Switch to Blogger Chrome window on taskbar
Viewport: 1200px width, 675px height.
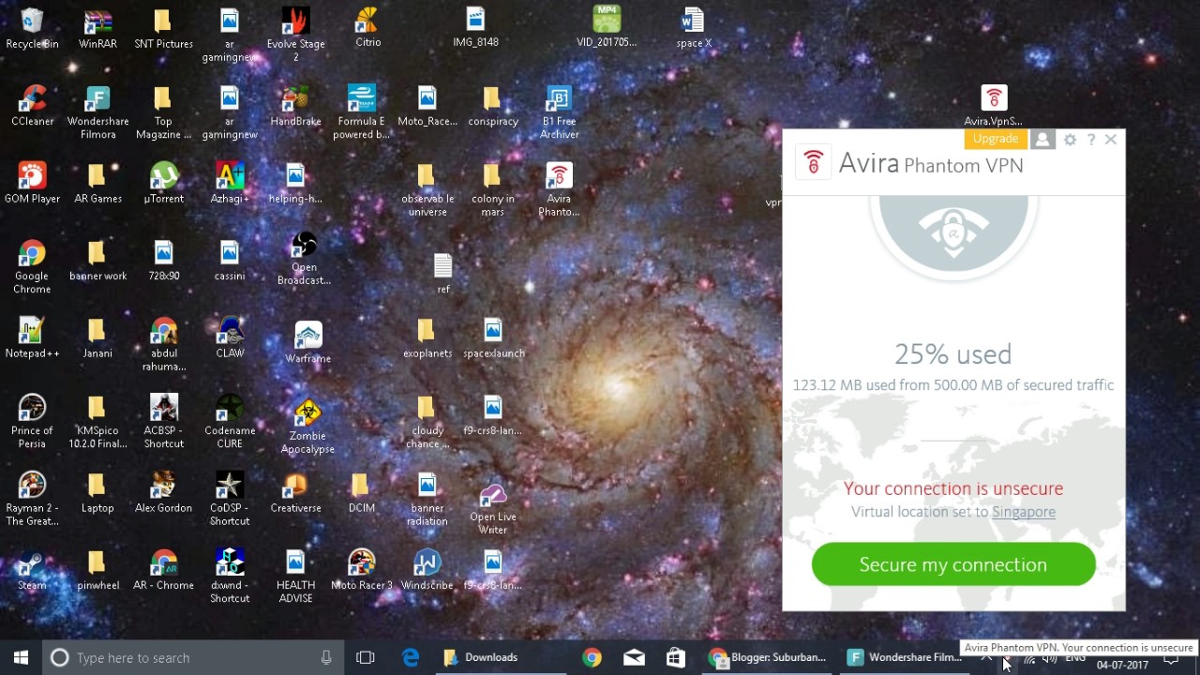pyautogui.click(x=769, y=657)
